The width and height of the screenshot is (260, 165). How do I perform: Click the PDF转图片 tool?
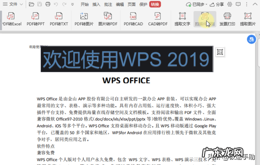(84, 19)
